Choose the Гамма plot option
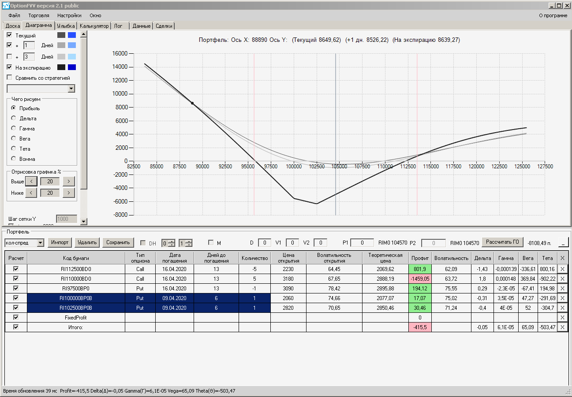The image size is (572, 397). pos(14,129)
